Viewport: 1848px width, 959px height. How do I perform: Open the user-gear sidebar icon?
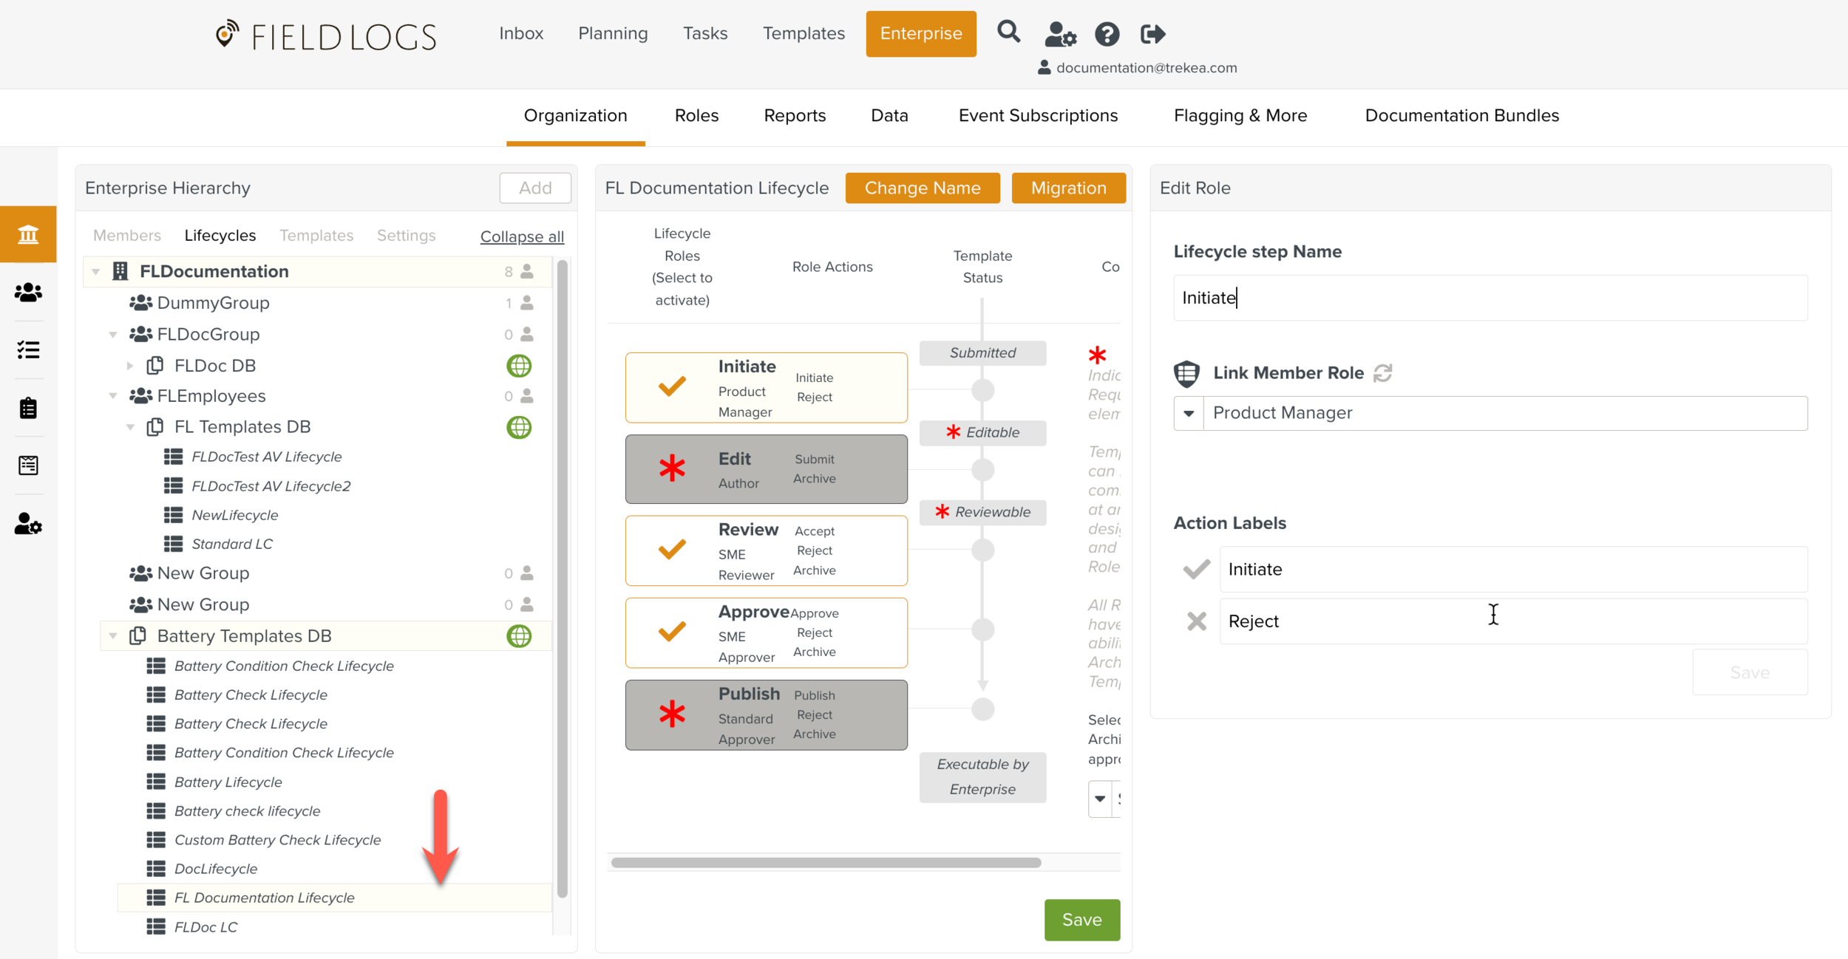[28, 524]
